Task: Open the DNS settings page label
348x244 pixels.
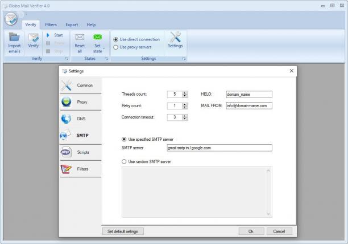Action: [x=81, y=119]
